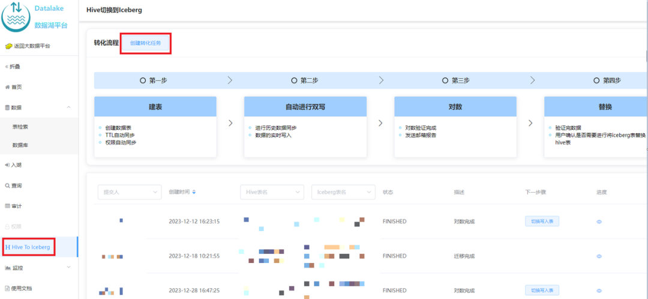Open 入湖 in sidebar
The height and width of the screenshot is (299, 648).
pos(39,165)
